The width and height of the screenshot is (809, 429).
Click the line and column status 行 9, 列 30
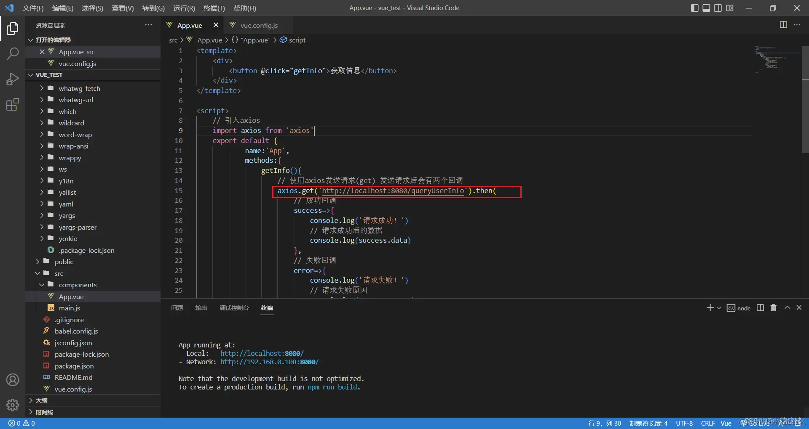(x=605, y=423)
